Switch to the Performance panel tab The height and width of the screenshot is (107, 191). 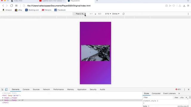pyautogui.click(x=58, y=89)
